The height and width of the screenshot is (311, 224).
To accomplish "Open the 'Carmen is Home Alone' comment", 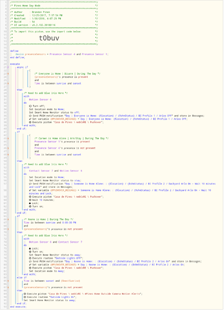I will (x=72, y=138).
